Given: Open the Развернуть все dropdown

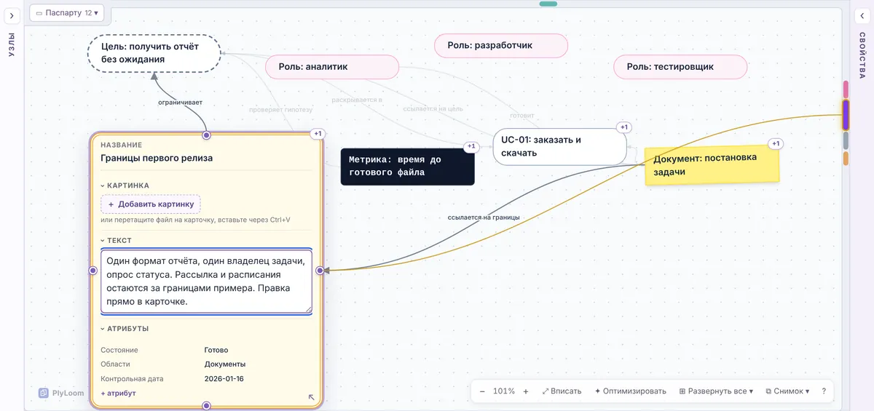Looking at the screenshot, I should coord(716,391).
